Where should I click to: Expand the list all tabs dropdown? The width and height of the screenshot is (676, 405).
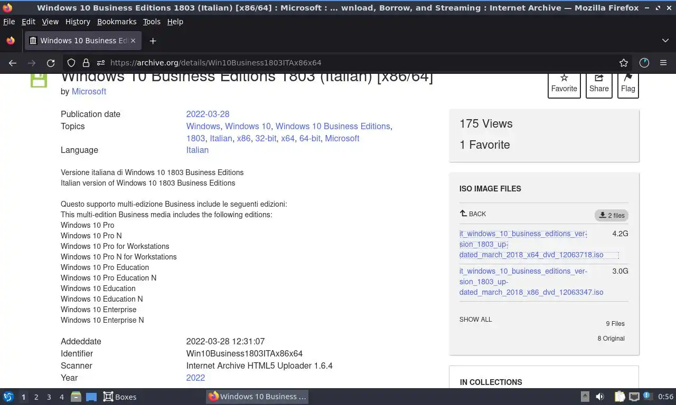[665, 41]
